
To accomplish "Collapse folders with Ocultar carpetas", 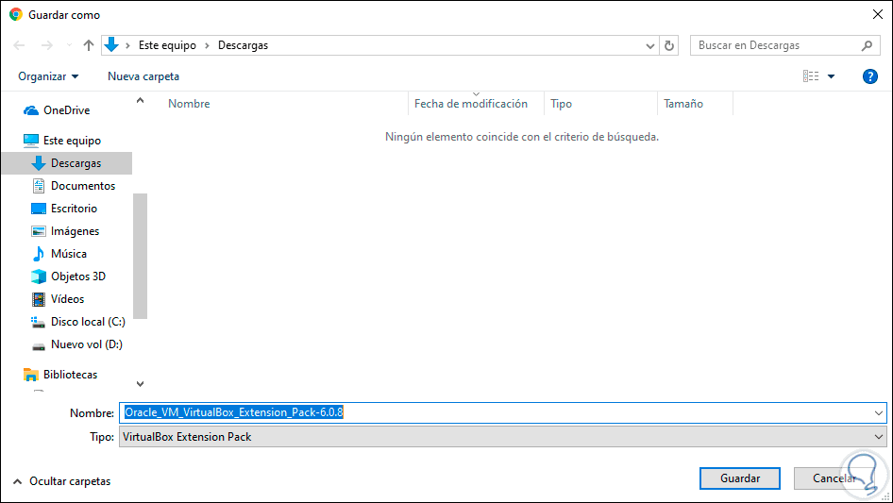I will point(61,481).
